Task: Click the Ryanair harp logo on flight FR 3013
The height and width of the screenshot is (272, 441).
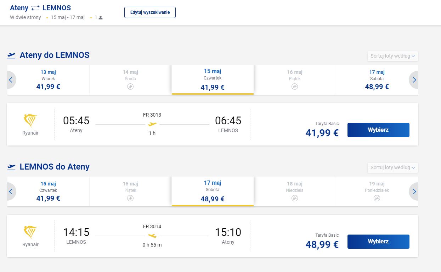Action: click(30, 121)
